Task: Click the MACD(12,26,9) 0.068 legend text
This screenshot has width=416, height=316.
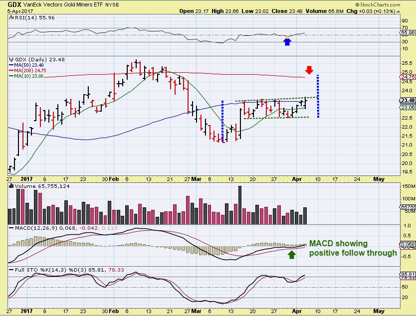Action: tap(45, 228)
